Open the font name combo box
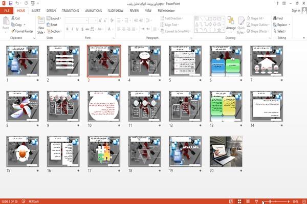The height and width of the screenshot is (204, 307). pyautogui.click(x=77, y=20)
